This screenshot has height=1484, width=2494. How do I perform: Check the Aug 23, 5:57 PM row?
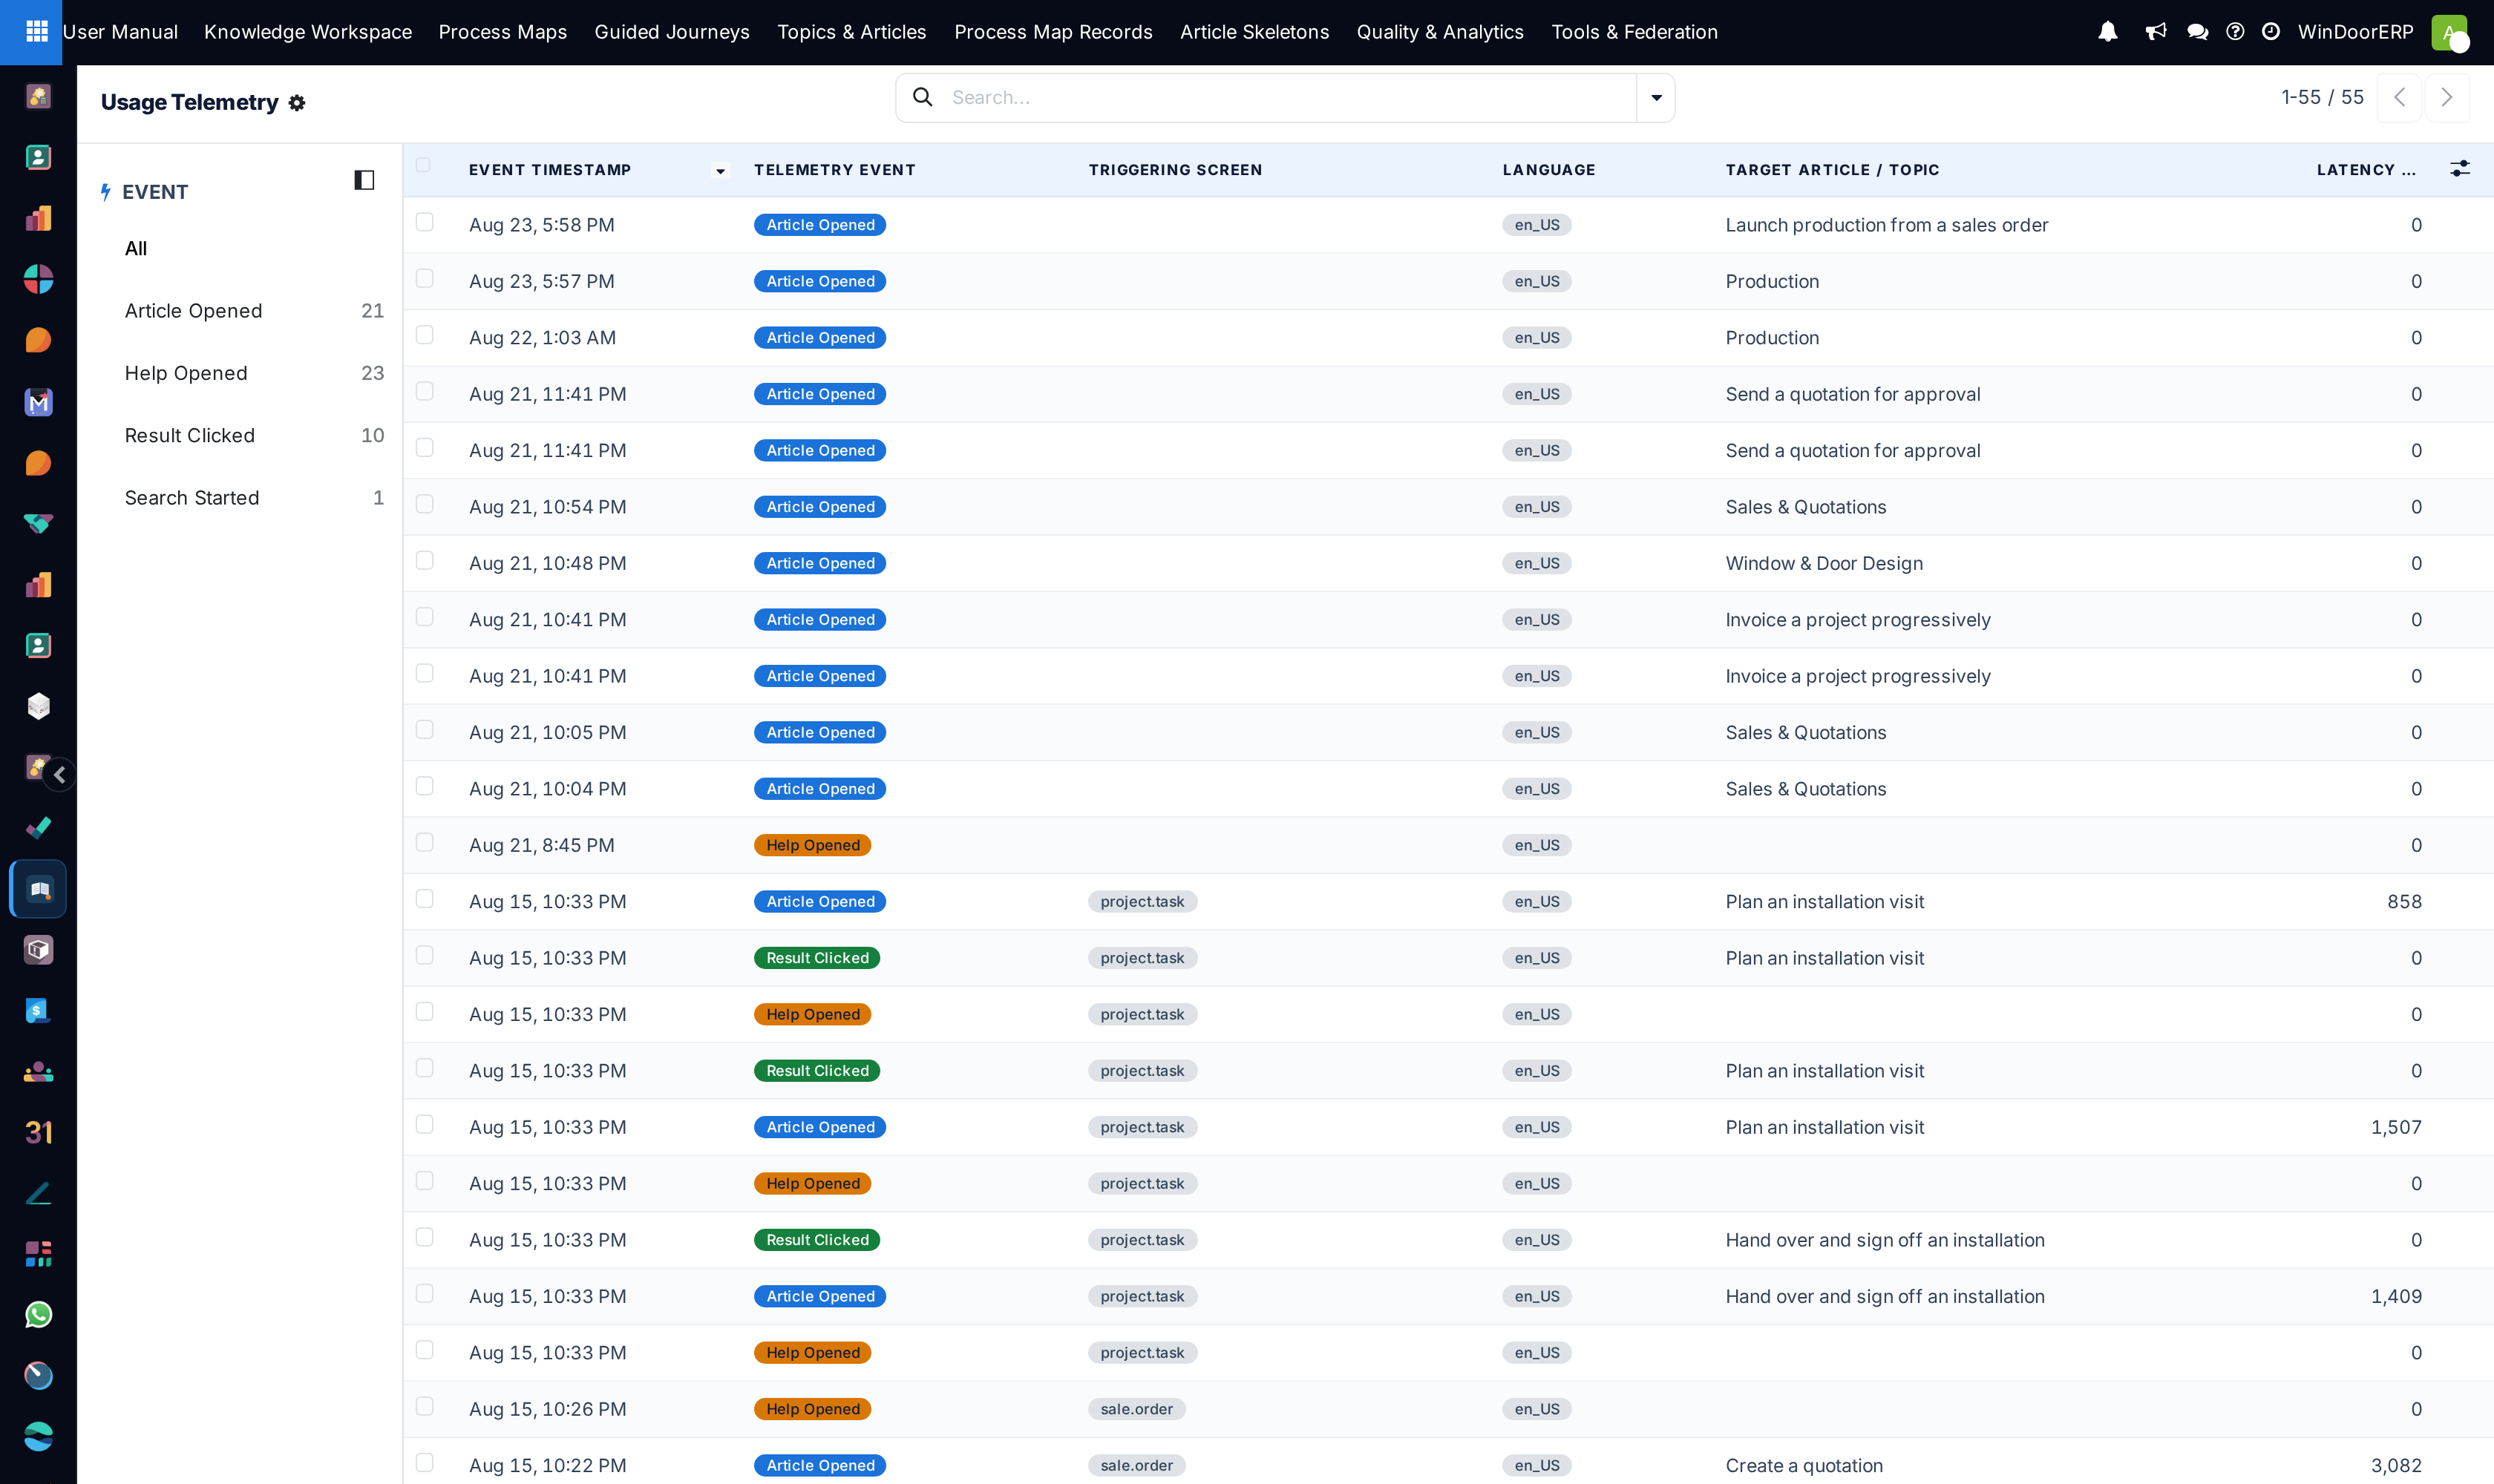[424, 278]
